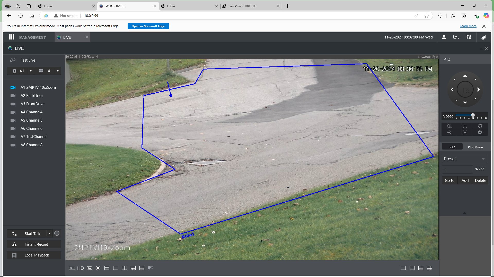Click the logout icon in header

tap(456, 37)
